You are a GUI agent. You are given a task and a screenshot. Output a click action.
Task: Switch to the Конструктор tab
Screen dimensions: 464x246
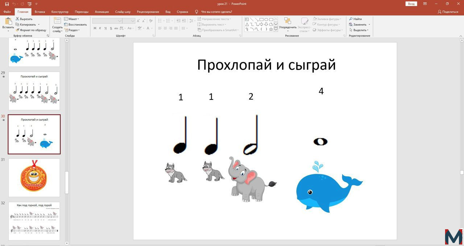point(60,12)
